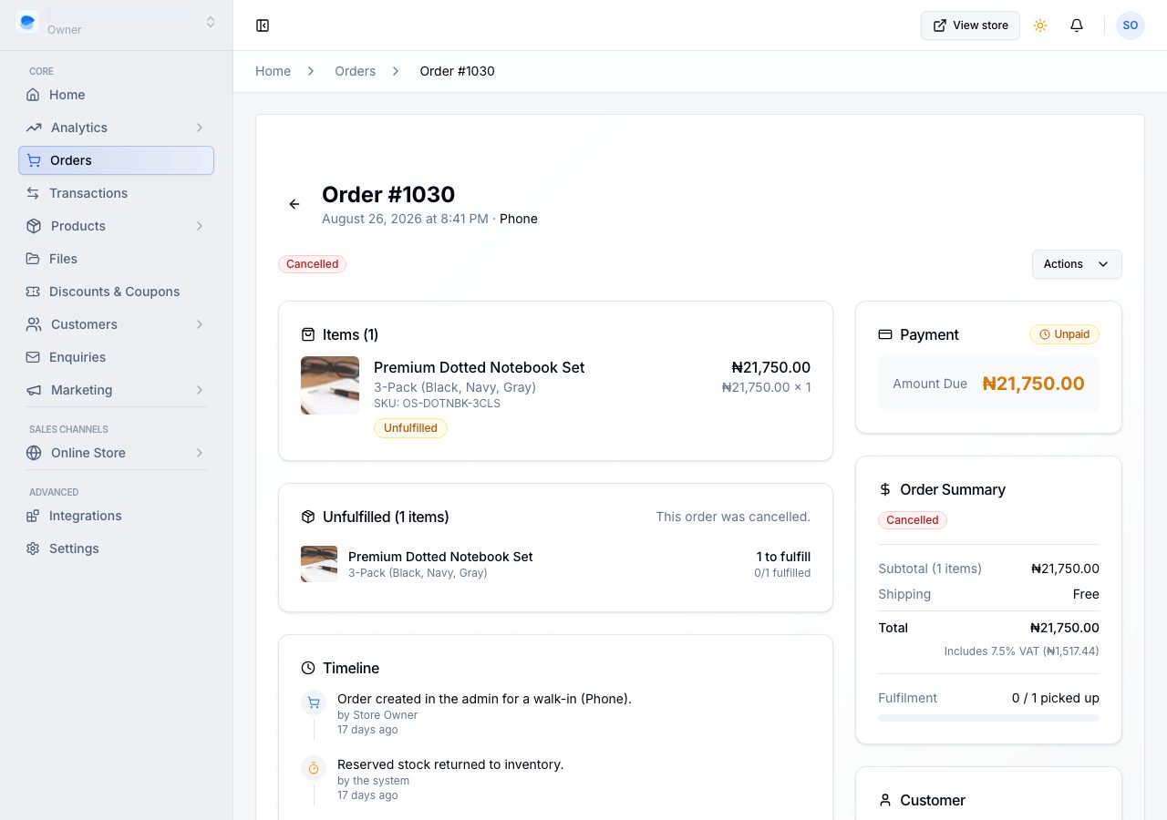Click the reserved stock returned timeline marker

pyautogui.click(x=314, y=768)
